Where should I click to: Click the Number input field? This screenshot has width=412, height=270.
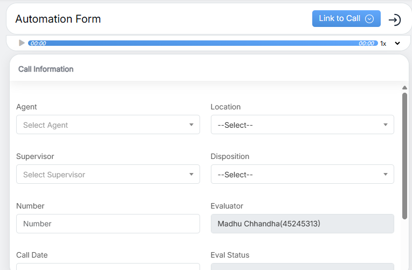[108, 224]
